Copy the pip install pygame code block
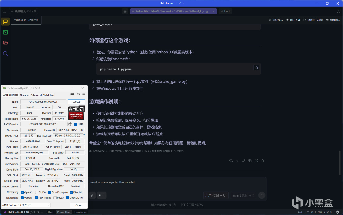343x215 pixels. point(256,67)
